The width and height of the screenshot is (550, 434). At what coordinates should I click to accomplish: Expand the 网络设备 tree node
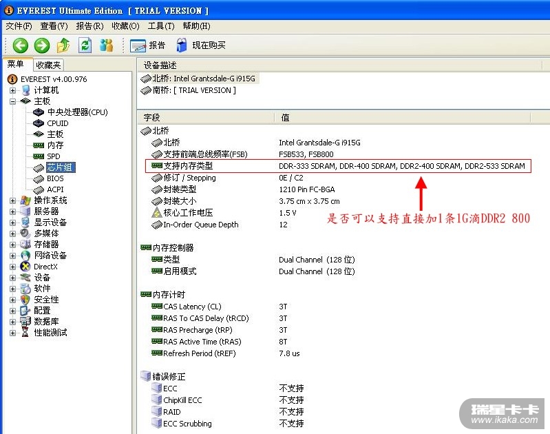coord(12,256)
